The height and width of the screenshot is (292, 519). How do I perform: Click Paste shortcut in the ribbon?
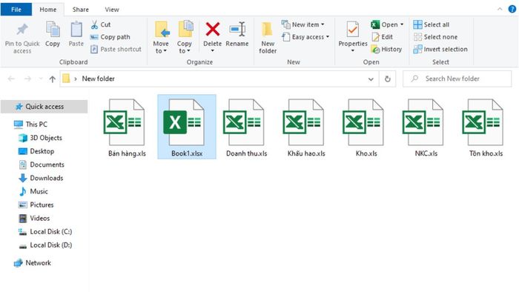116,49
